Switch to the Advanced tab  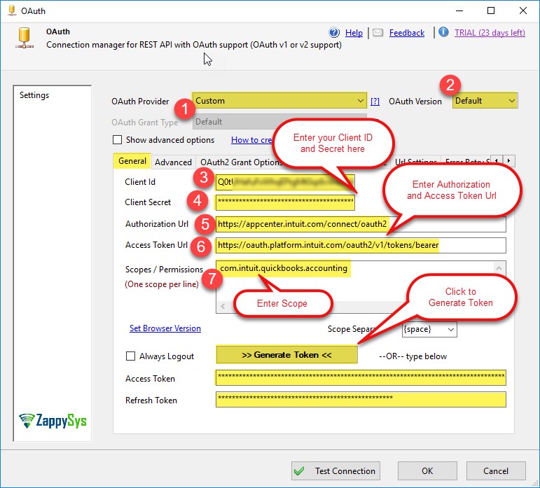(173, 162)
